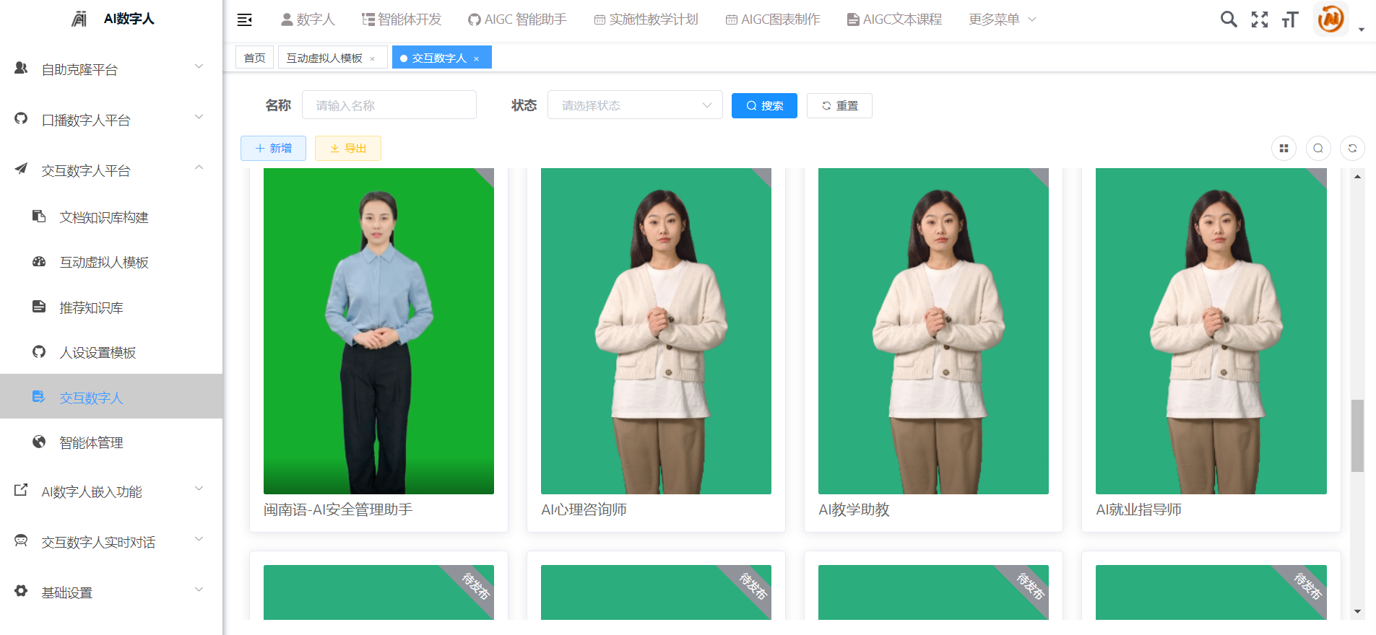Image resolution: width=1376 pixels, height=635 pixels.
Task: Open the 智能体开发 top menu
Action: [x=402, y=19]
